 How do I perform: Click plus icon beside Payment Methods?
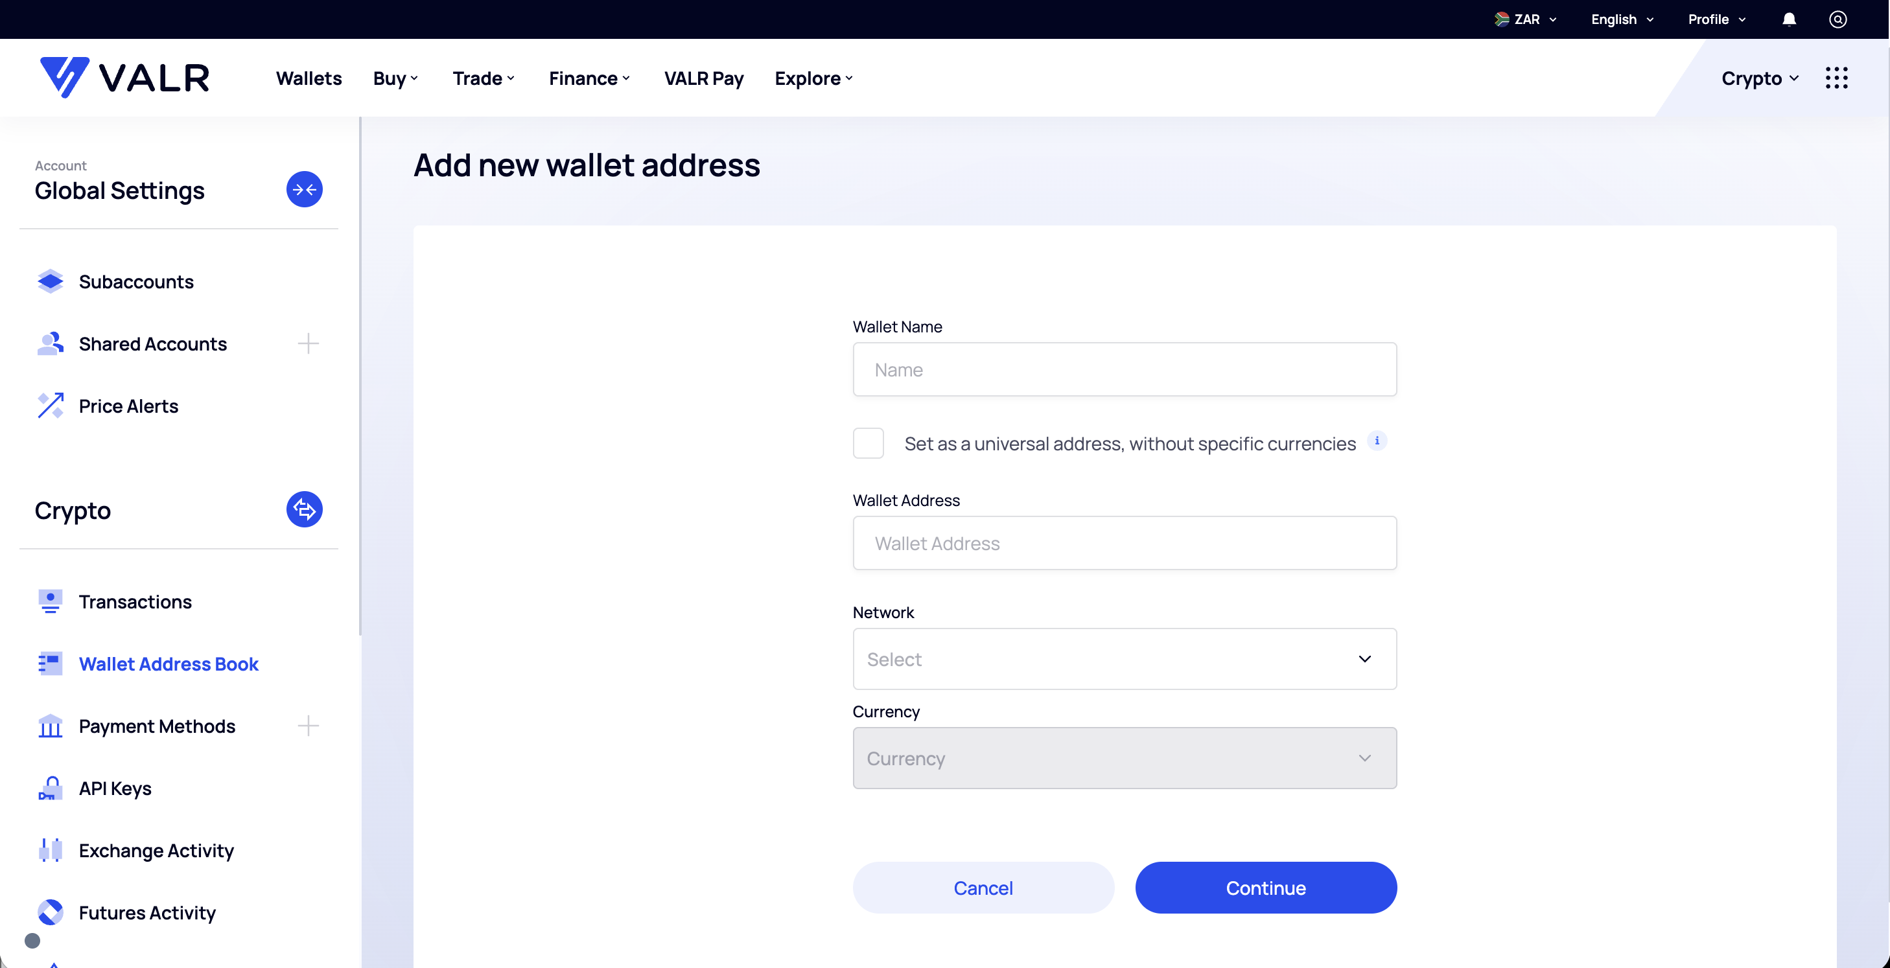pyautogui.click(x=308, y=726)
